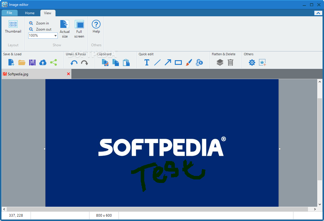Image resolution: width=324 pixels, height=221 pixels.
Task: Delete with the trash can icon
Action: [x=230, y=62]
